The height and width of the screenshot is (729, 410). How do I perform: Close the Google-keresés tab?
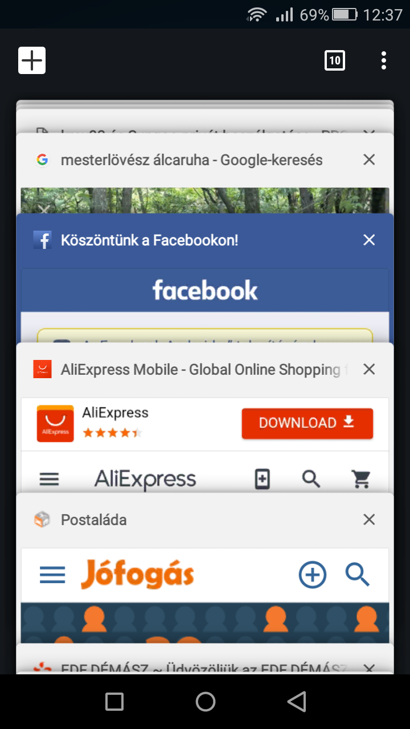(369, 160)
